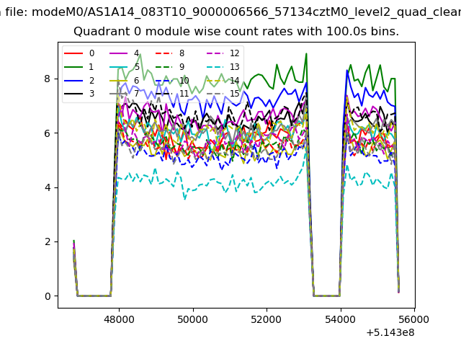Select the red dashed legend entry 8
Screen dimensions: 461x346
(x=170, y=53)
